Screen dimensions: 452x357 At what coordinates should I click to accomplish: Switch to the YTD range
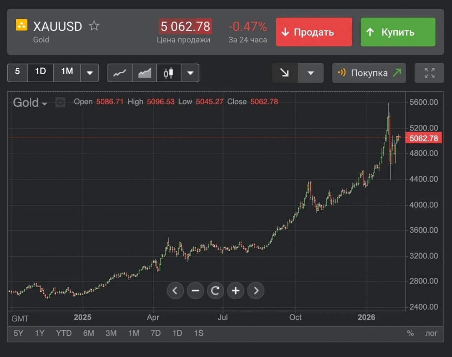click(x=64, y=333)
